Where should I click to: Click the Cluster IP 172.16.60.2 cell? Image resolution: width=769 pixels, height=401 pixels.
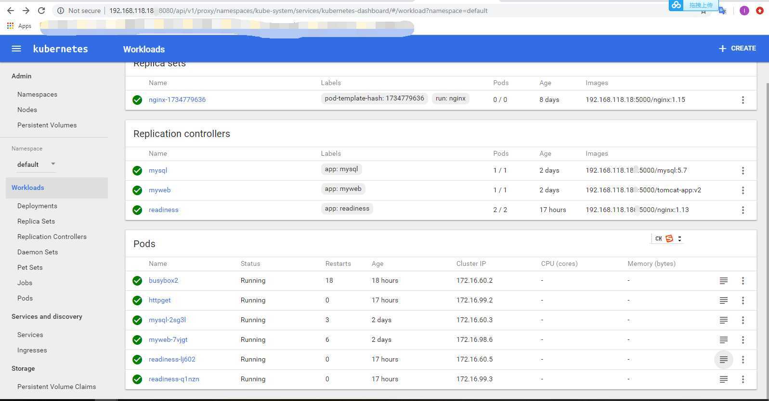[x=474, y=280]
